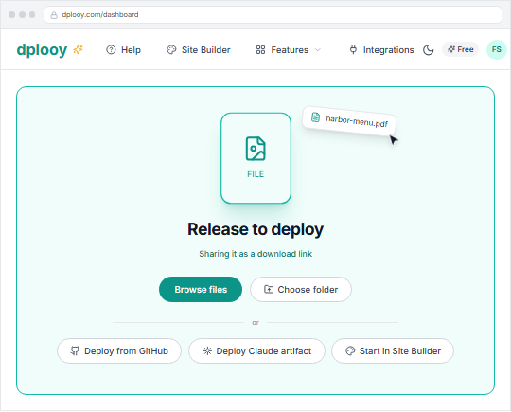Click the Browse files button
511x412 pixels.
pyautogui.click(x=201, y=289)
